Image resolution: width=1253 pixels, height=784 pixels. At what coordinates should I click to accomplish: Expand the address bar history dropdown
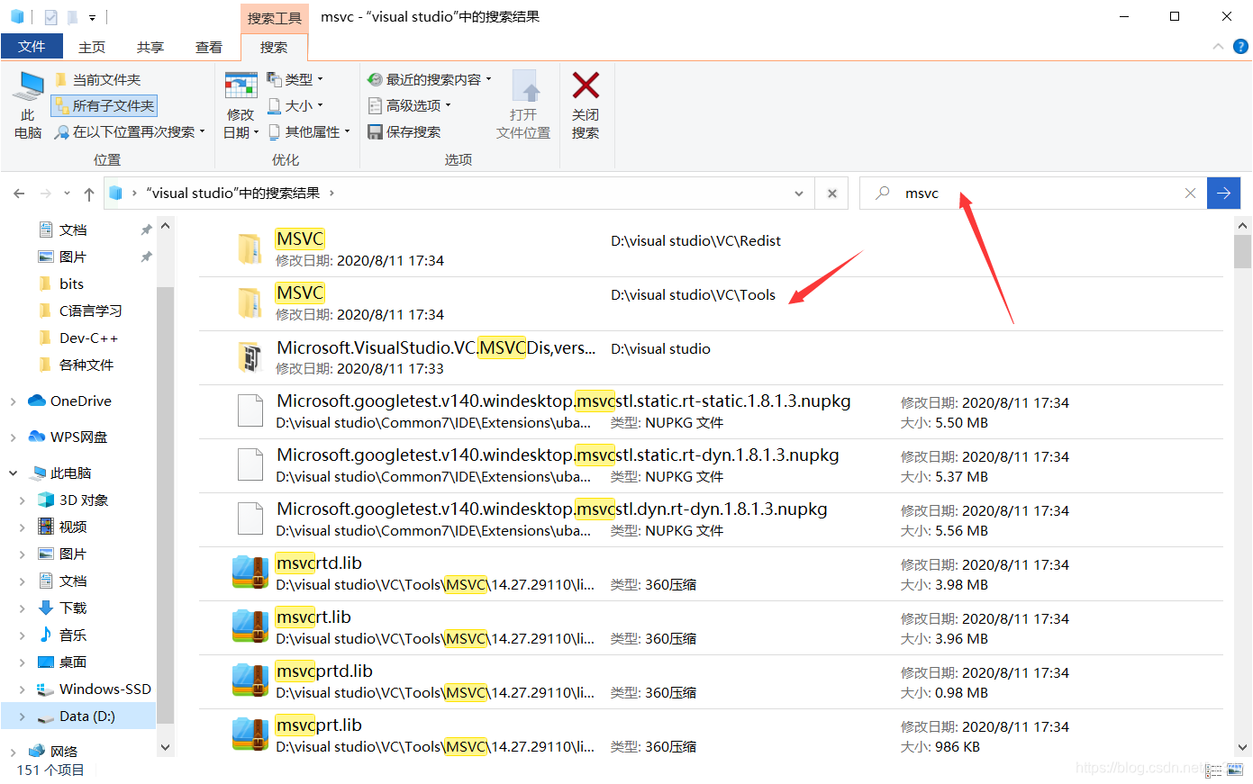[799, 194]
